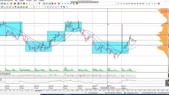Switch to the sbrf tab
Viewport: 169px width, 95px height.
(x=86, y=90)
